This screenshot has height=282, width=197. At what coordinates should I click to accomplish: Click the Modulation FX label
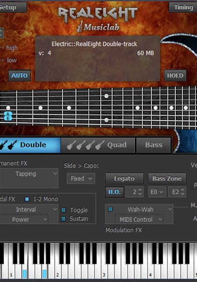(x=123, y=230)
